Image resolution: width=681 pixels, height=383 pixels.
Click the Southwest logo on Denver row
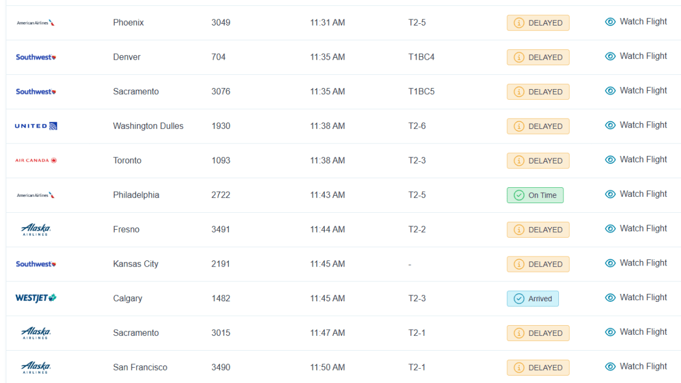coord(36,57)
